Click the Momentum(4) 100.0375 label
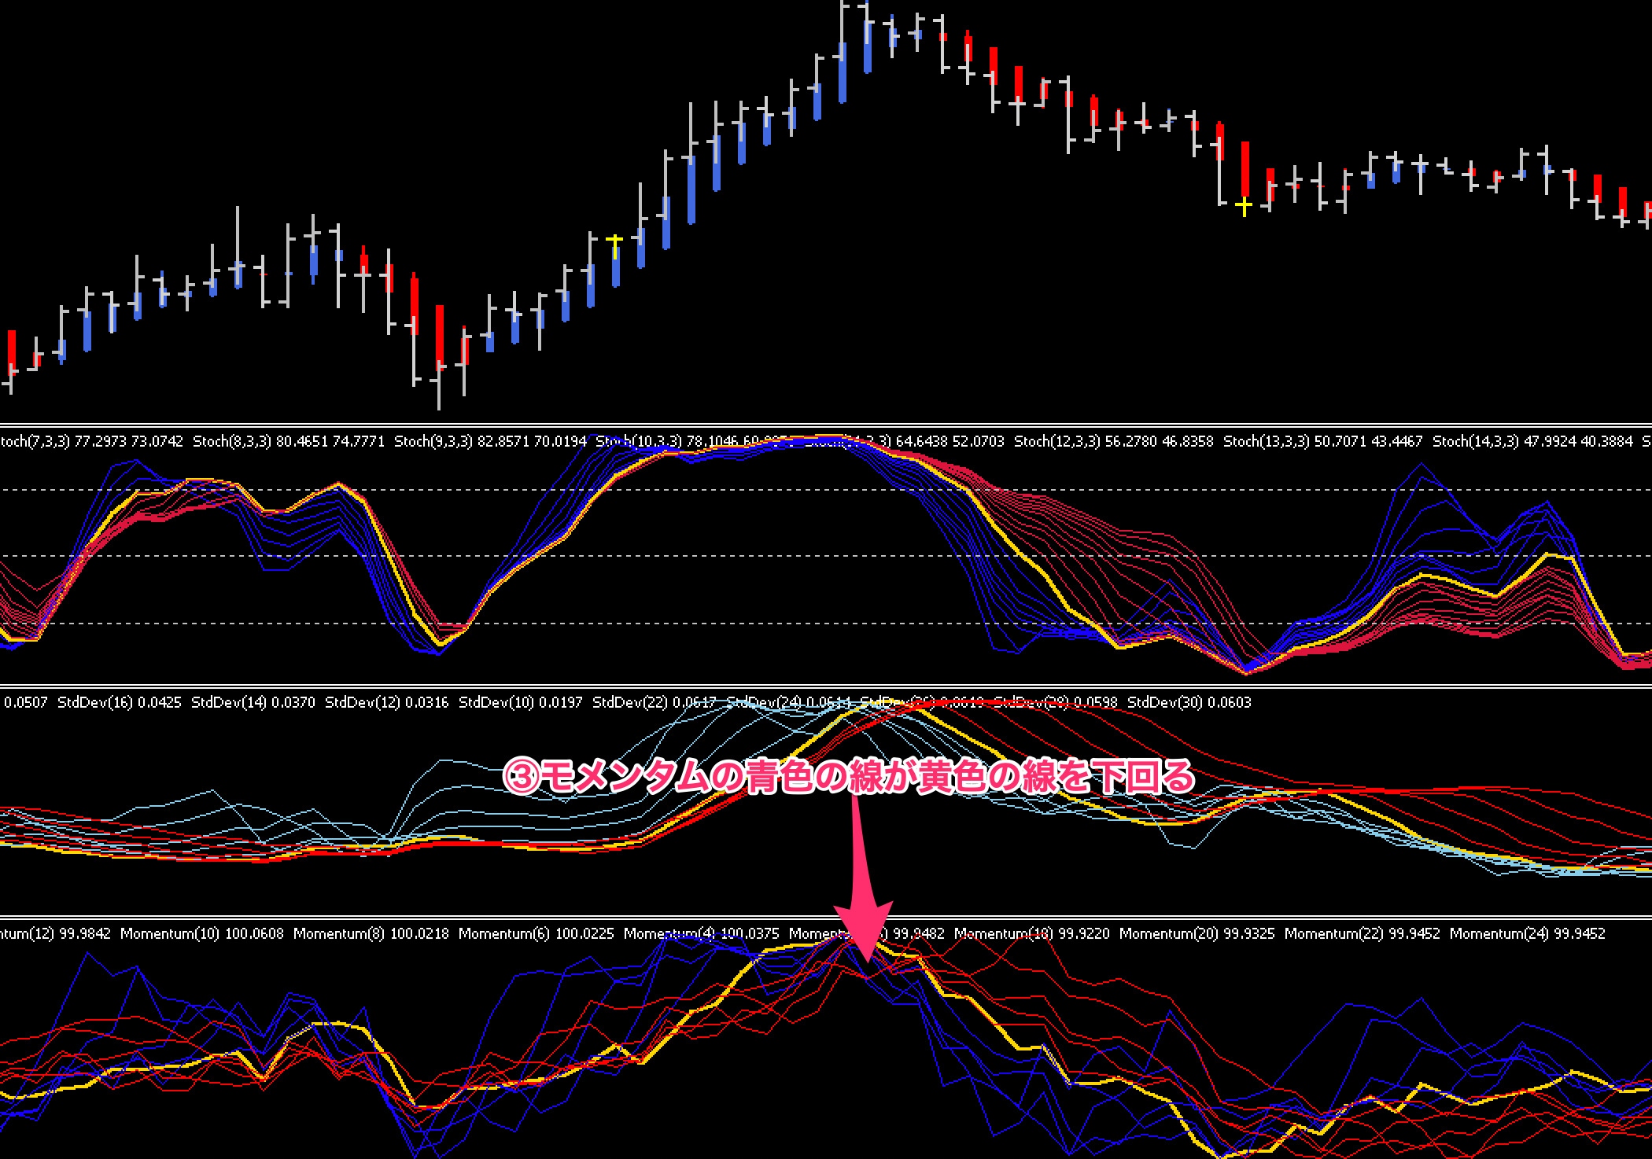Image resolution: width=1652 pixels, height=1159 pixels. [x=702, y=933]
